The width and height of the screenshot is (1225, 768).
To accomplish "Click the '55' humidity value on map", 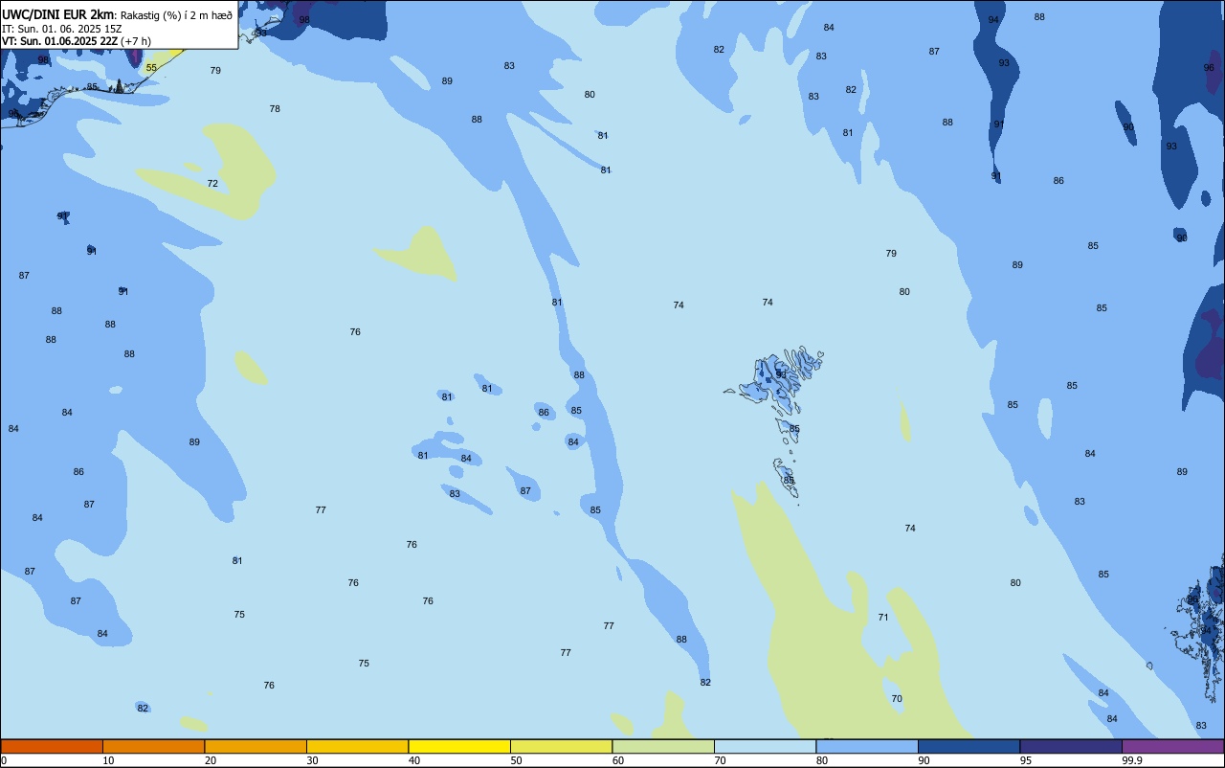I will pyautogui.click(x=151, y=68).
